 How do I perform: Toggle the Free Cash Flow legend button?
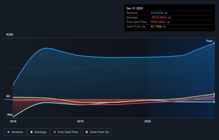click(66, 132)
